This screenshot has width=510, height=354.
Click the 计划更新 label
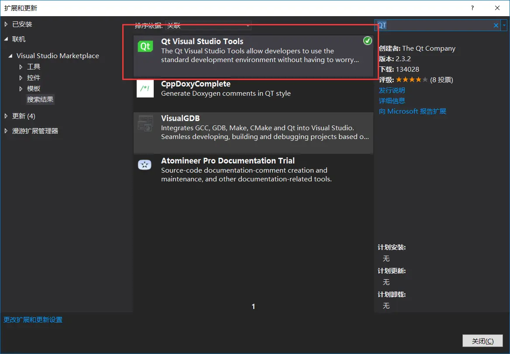point(392,271)
